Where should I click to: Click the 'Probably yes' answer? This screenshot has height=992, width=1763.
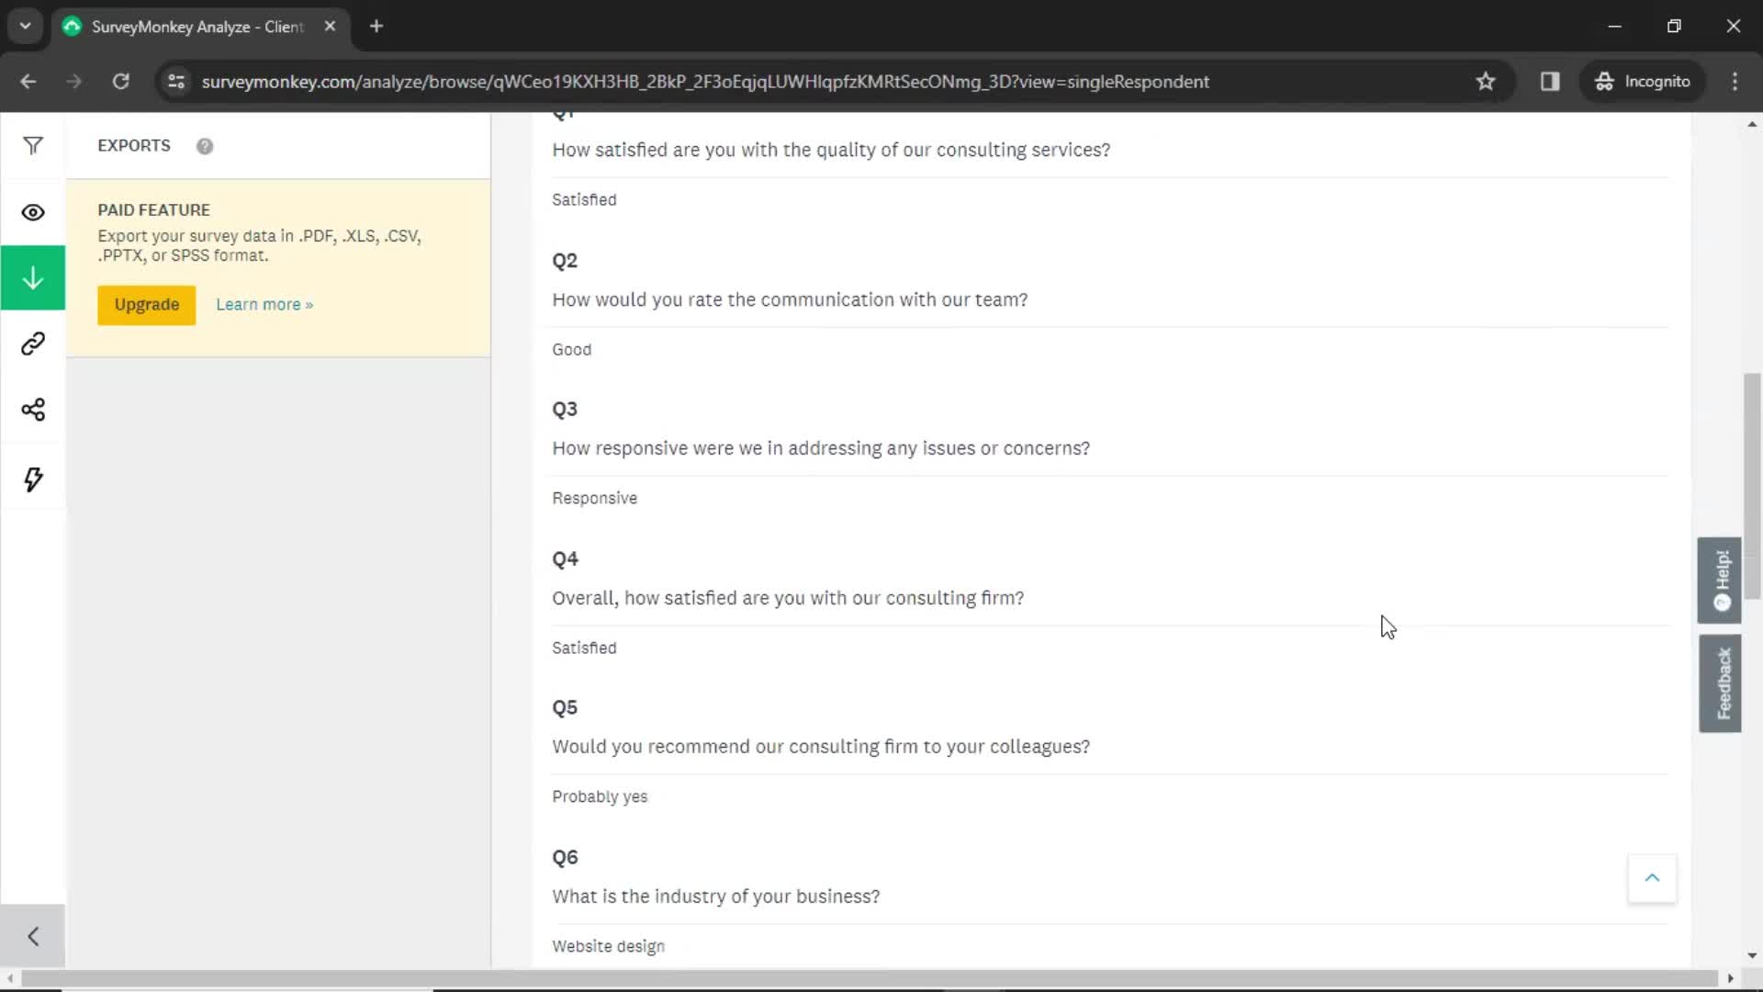[x=600, y=797]
